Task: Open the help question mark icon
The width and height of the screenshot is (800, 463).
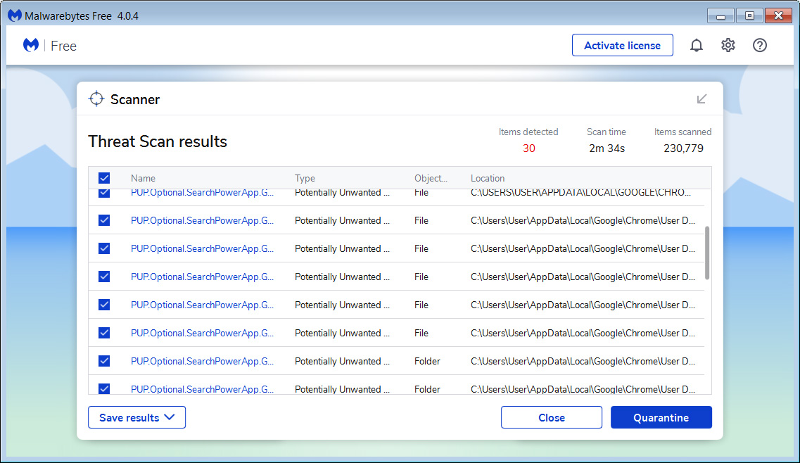Action: tap(760, 45)
